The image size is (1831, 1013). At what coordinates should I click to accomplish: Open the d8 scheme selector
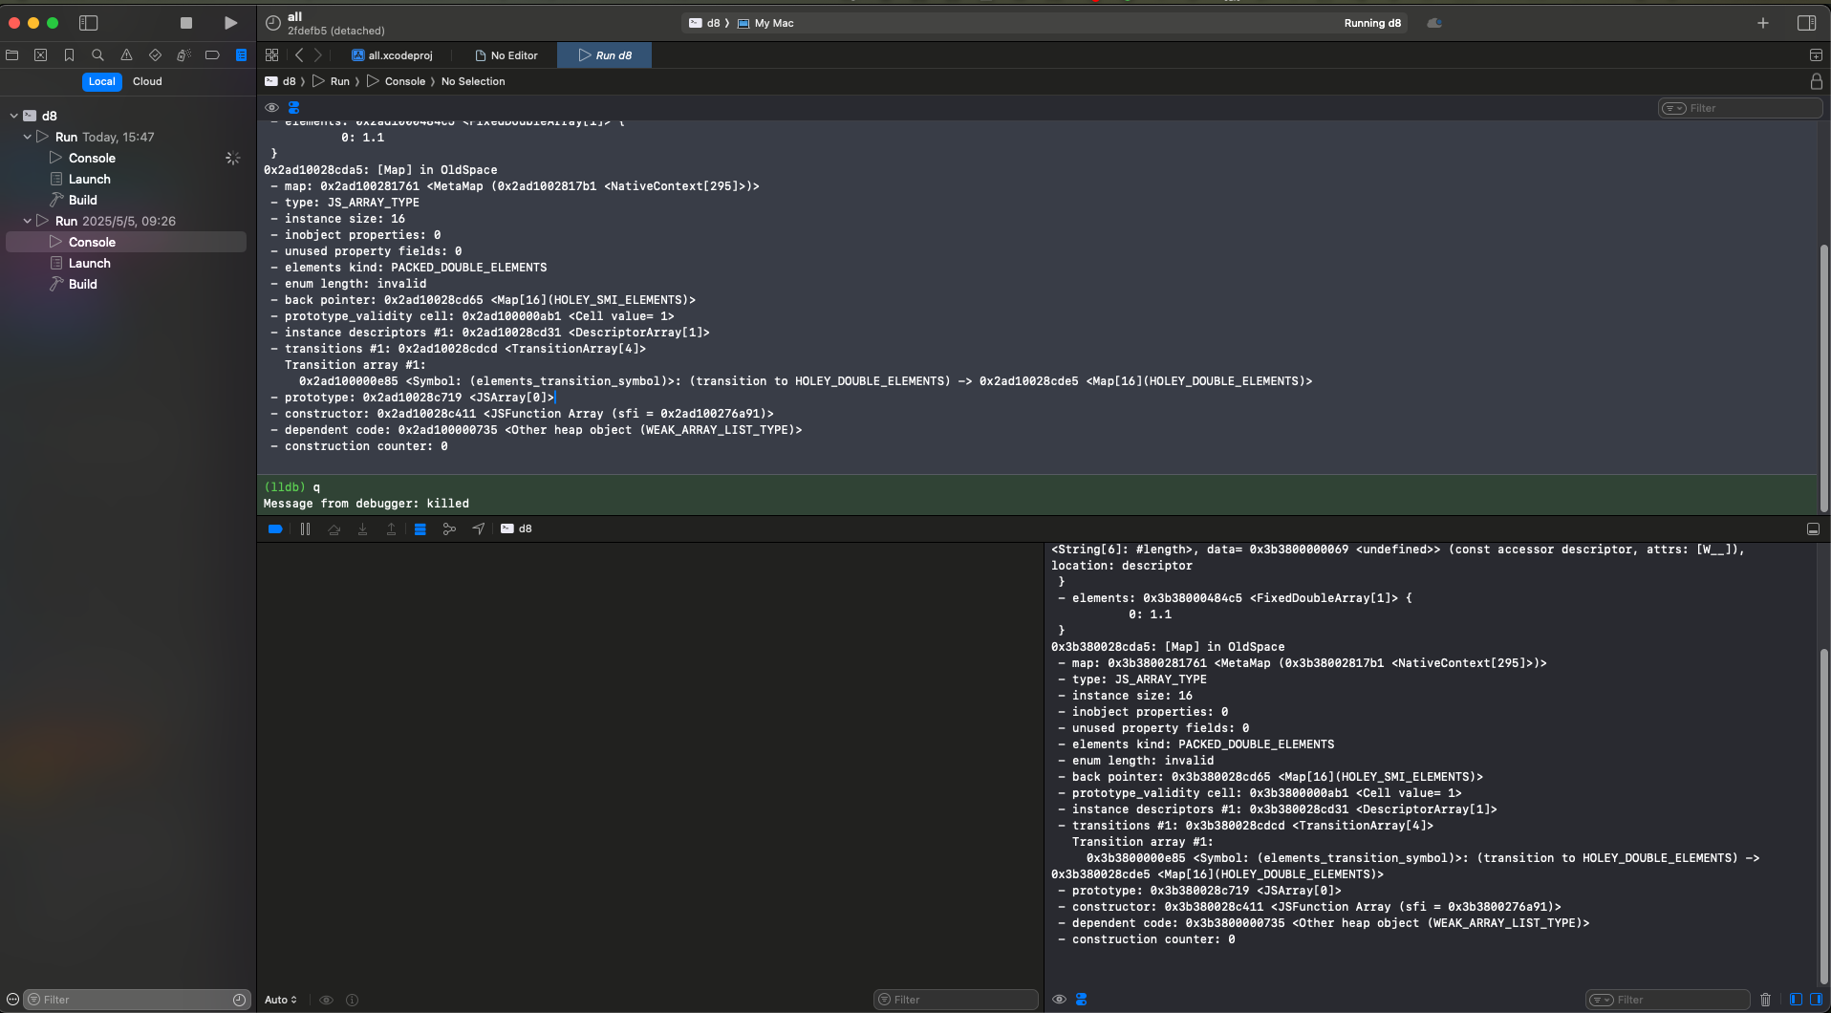click(x=705, y=23)
